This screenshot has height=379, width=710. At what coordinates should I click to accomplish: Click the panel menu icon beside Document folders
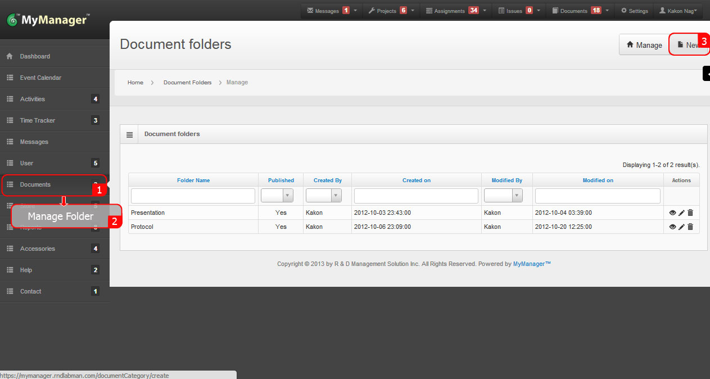(129, 134)
